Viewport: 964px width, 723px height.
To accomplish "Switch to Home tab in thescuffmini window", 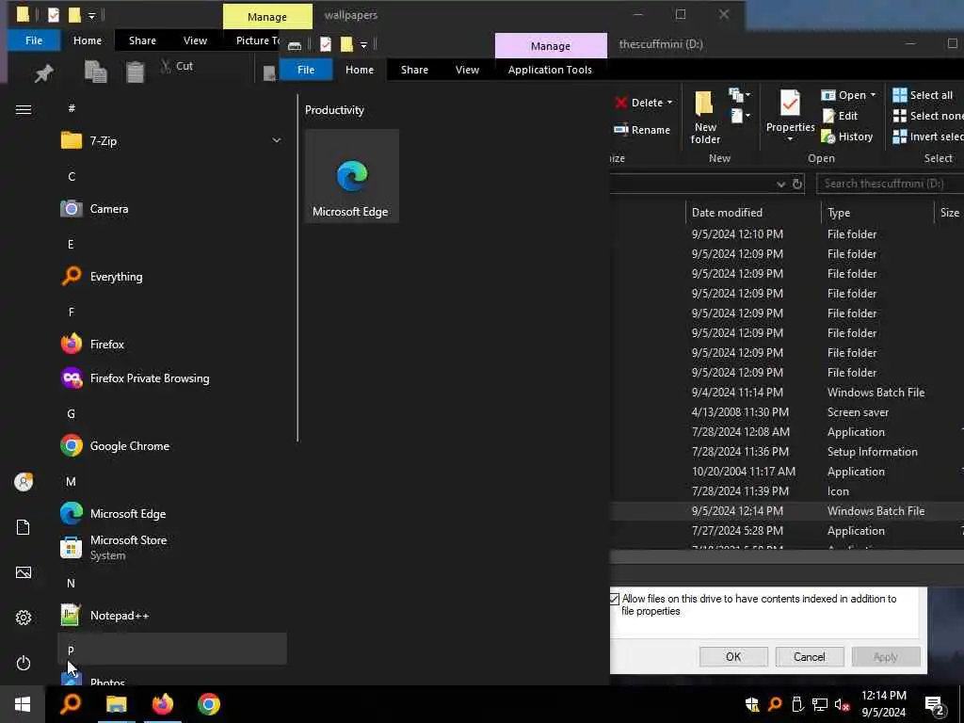I will (x=360, y=70).
